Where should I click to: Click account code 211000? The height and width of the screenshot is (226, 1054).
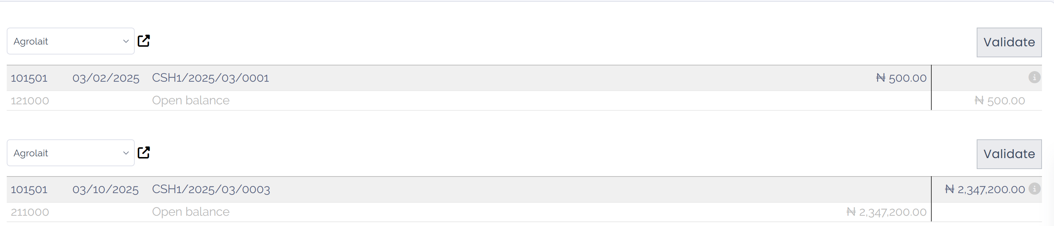tap(30, 212)
